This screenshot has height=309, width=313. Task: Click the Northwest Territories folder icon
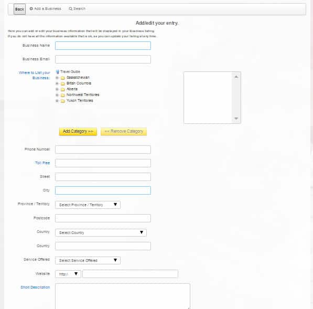[63, 95]
